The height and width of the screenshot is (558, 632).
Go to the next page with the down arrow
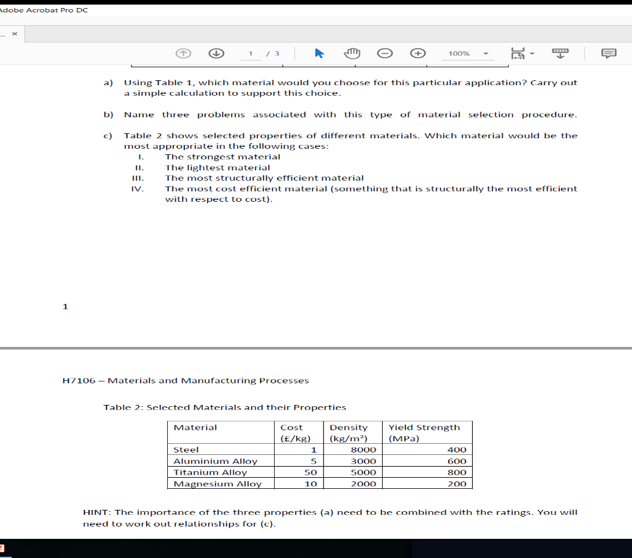pos(215,53)
